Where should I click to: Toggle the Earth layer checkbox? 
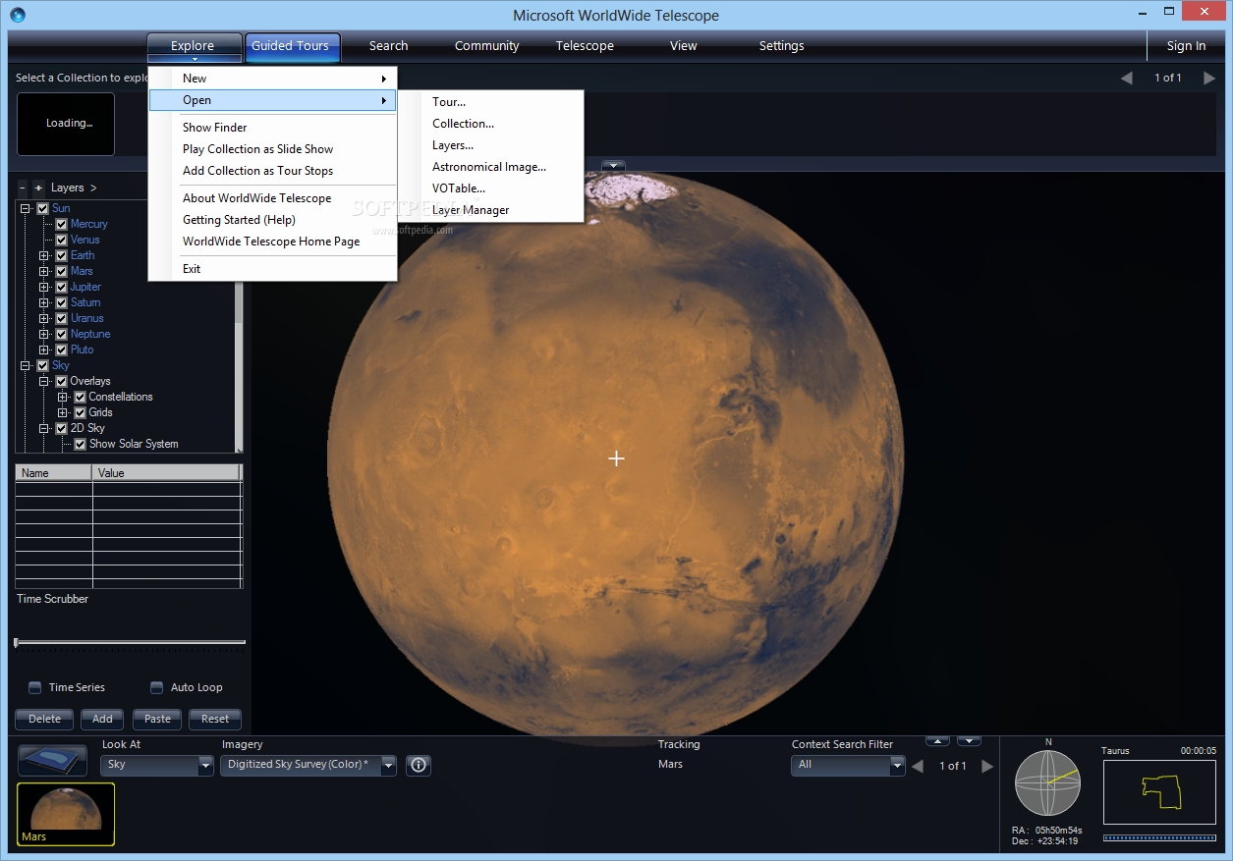pyautogui.click(x=61, y=255)
